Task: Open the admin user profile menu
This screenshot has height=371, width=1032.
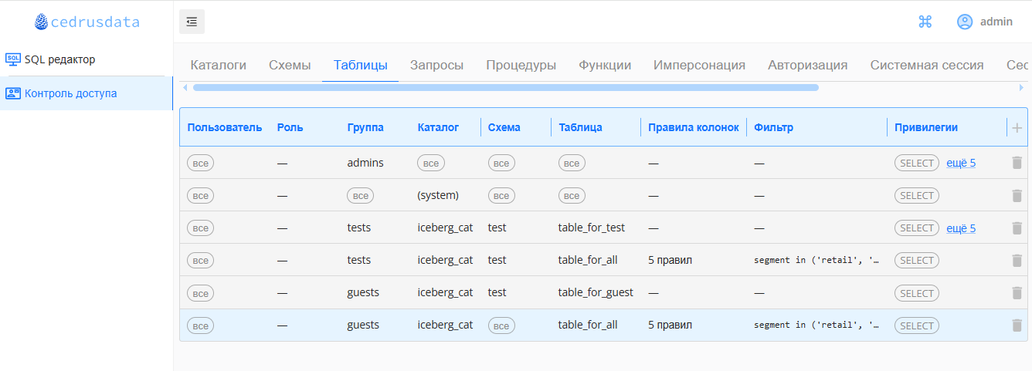Action: pyautogui.click(x=985, y=22)
